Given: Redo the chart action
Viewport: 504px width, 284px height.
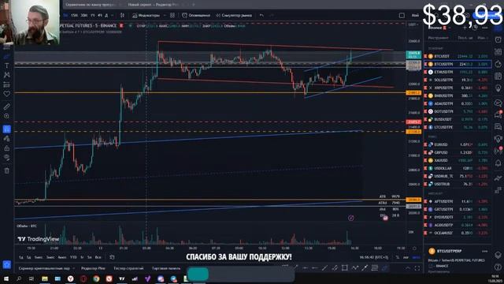Looking at the screenshot, I should click(272, 15).
